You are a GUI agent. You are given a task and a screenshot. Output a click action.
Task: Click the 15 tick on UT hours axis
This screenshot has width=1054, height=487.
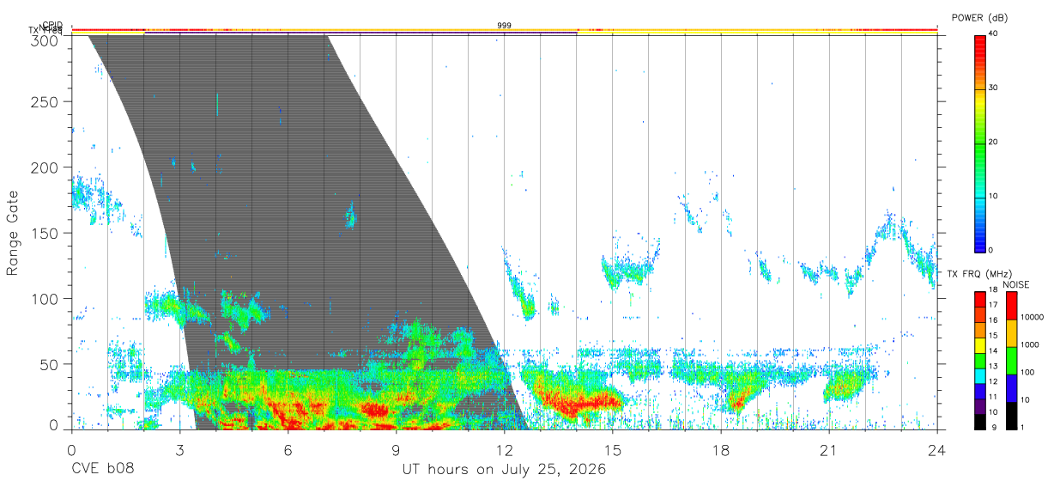[x=613, y=450]
